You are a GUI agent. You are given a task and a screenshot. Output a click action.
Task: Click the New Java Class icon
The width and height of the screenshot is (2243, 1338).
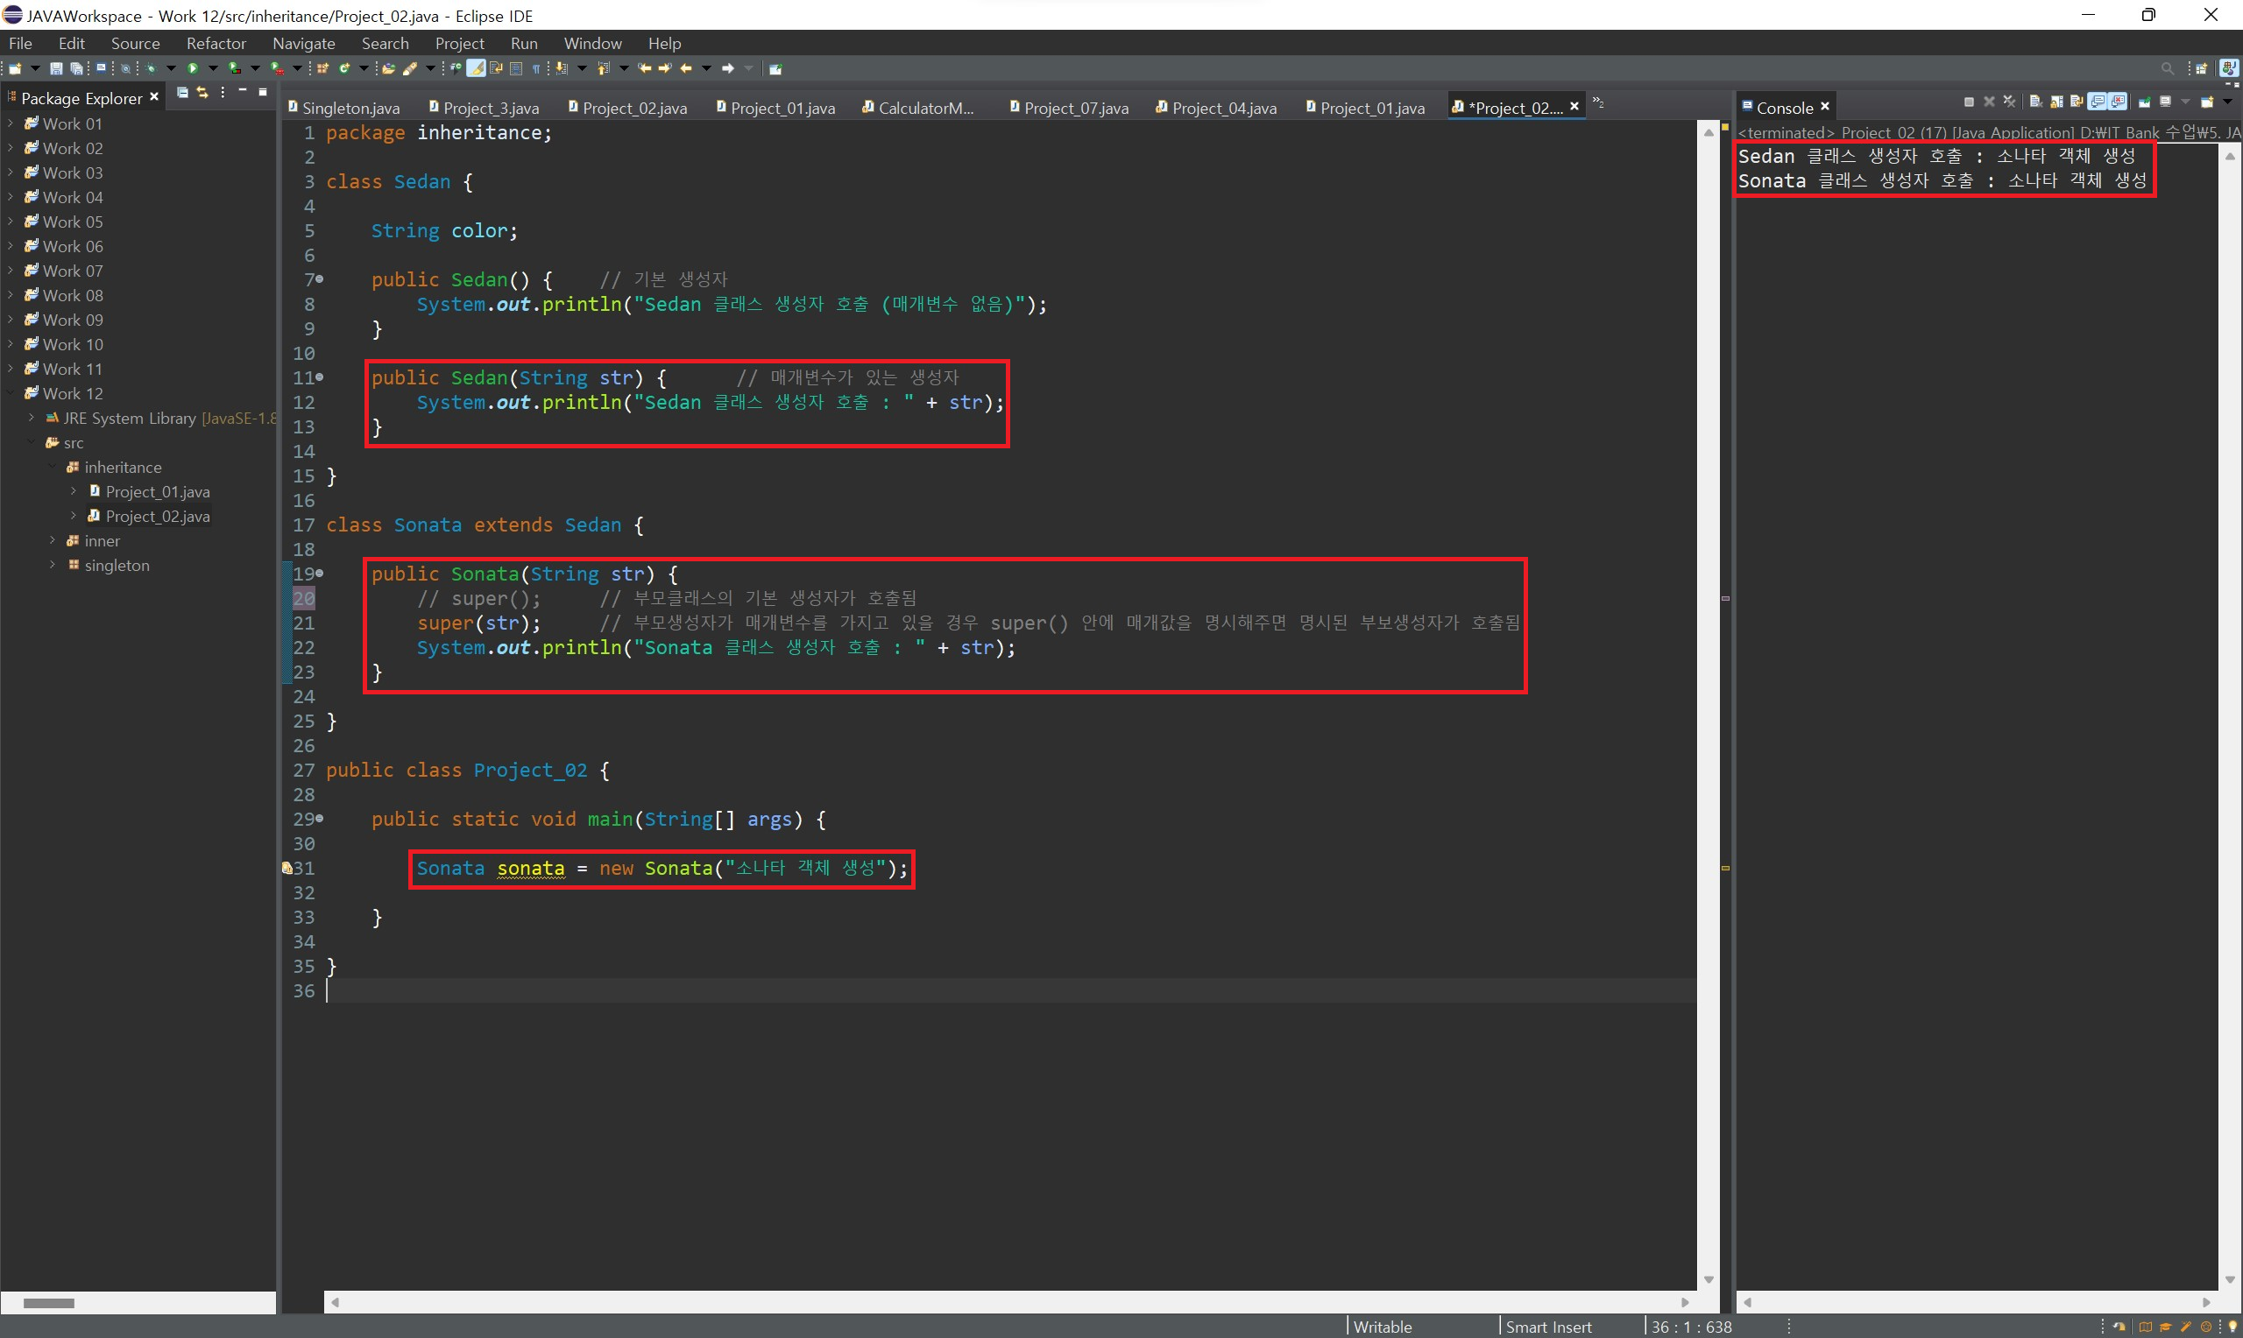[344, 68]
